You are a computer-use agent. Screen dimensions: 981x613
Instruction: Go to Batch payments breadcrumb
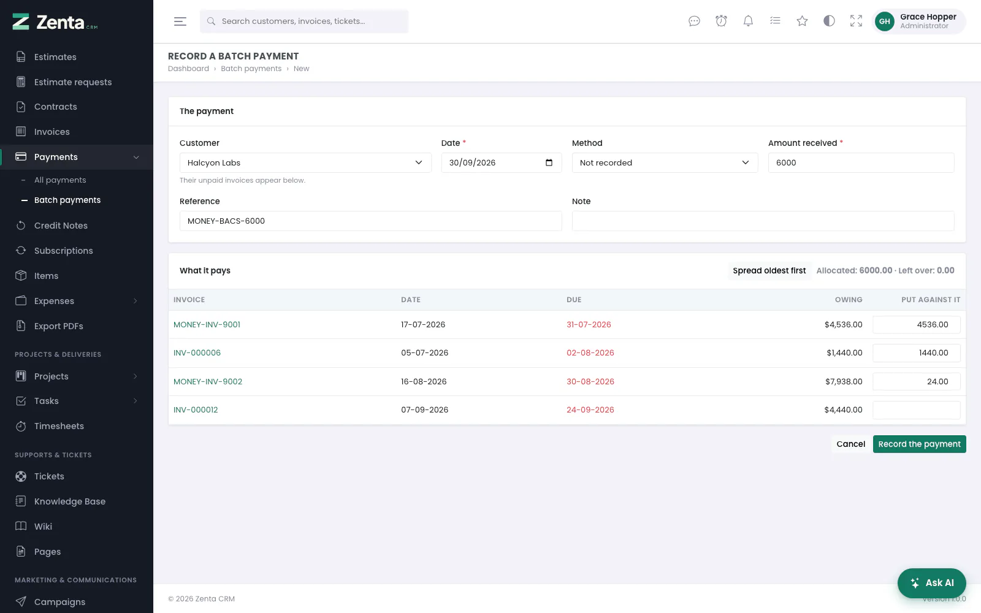(x=251, y=69)
